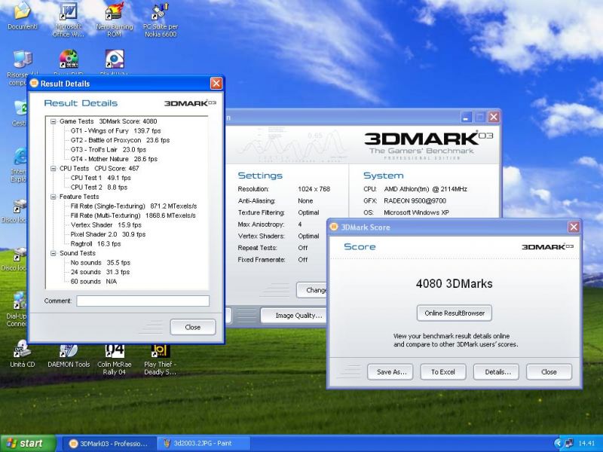The height and width of the screenshot is (452, 603).
Task: Show hidden tray icons arrow
Action: pos(558,443)
